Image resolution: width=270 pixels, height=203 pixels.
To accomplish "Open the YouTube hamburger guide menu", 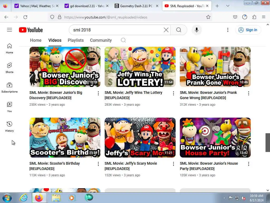I will pyautogui.click(x=9, y=30).
